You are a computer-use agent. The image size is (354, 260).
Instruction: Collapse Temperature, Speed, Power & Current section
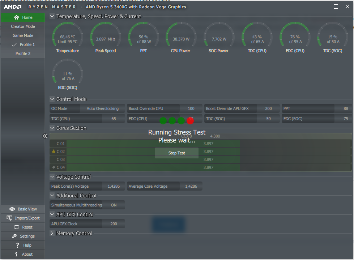point(52,16)
